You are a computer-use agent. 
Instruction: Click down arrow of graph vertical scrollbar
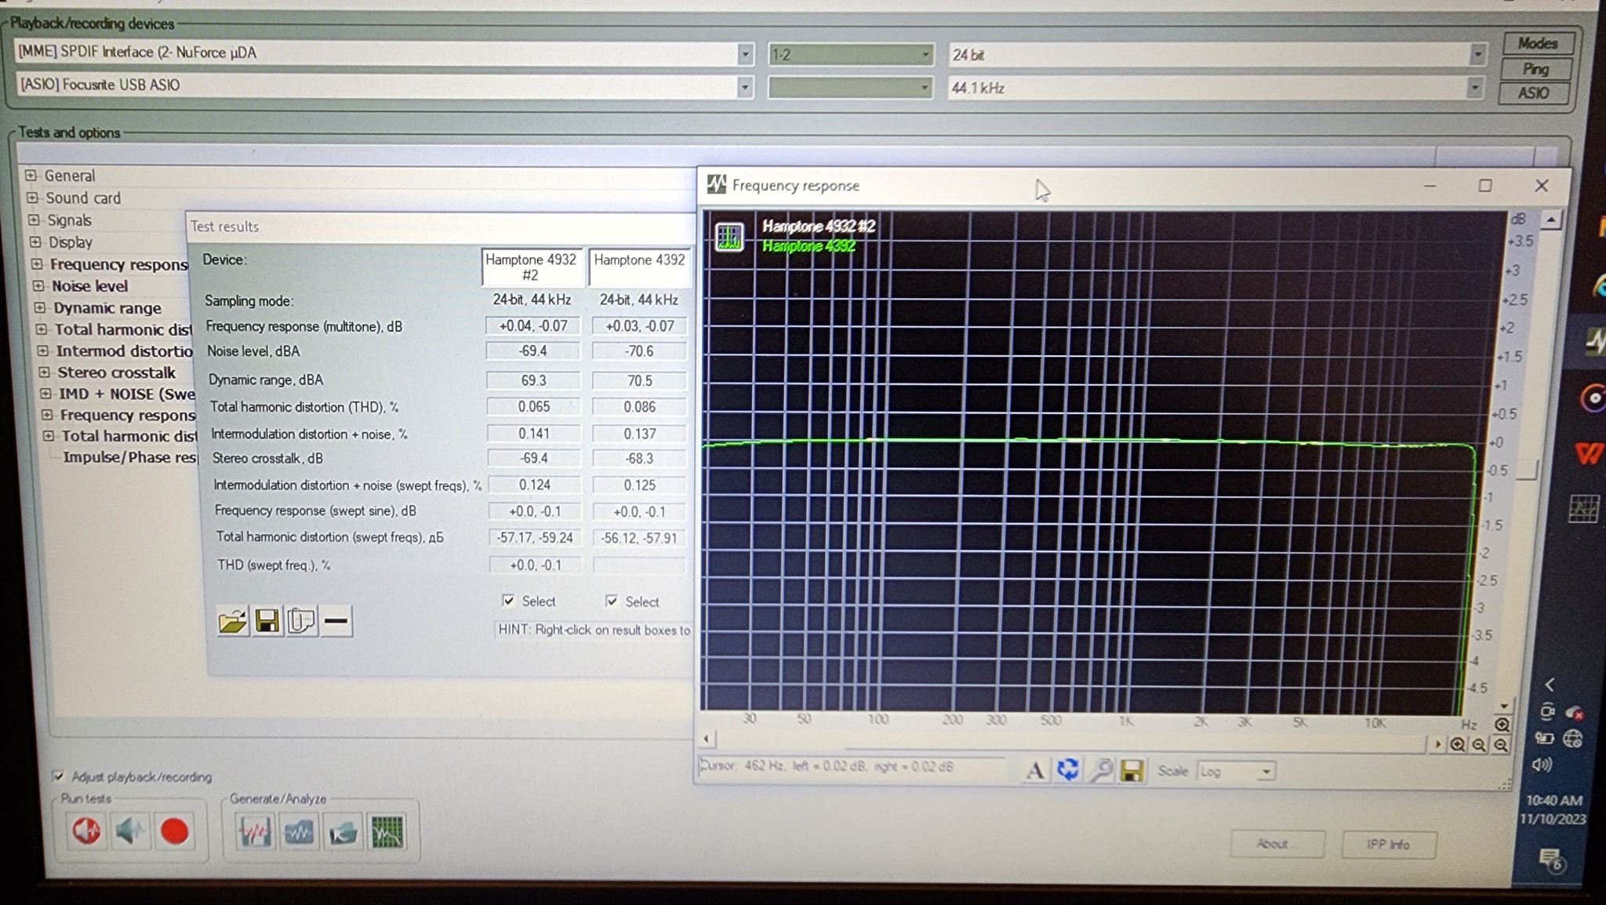[x=1502, y=705]
